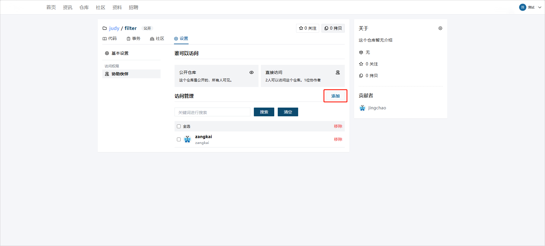Toggle the 全选 select-all checkbox

tap(179, 126)
